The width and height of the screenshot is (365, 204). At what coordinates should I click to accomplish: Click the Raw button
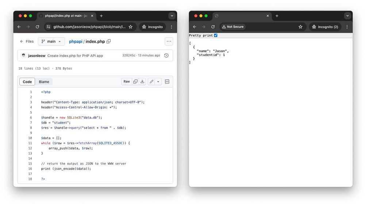pyautogui.click(x=127, y=81)
